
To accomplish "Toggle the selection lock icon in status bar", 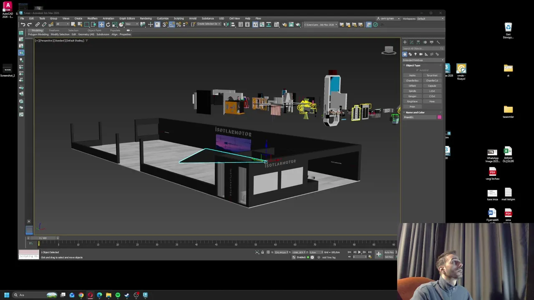I will [262, 252].
